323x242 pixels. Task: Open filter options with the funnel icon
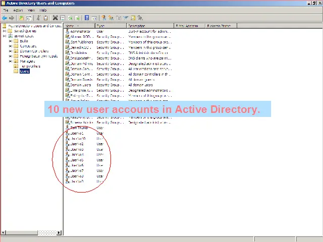coord(126,18)
